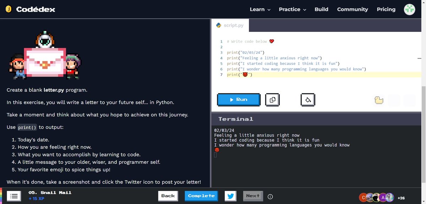Viewport: 426px width, 204px height.
Task: Run the Python script
Action: click(x=239, y=100)
